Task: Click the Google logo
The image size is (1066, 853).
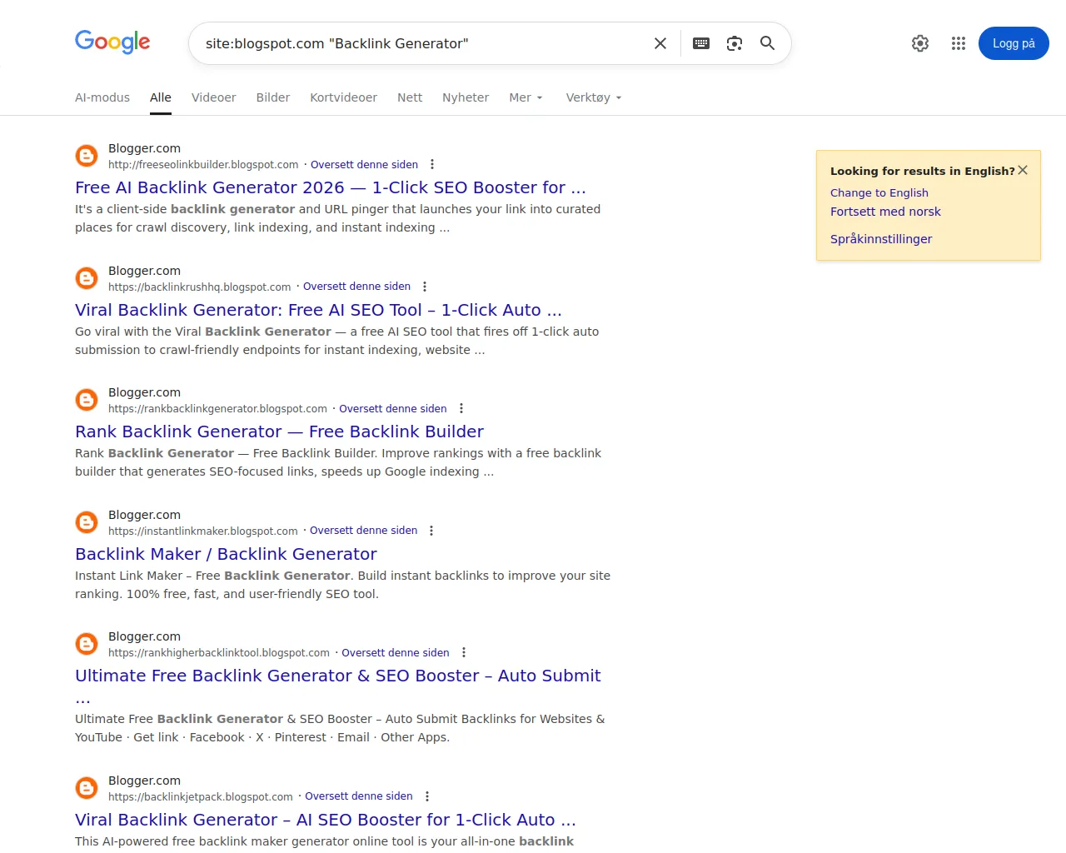Action: coord(112,42)
